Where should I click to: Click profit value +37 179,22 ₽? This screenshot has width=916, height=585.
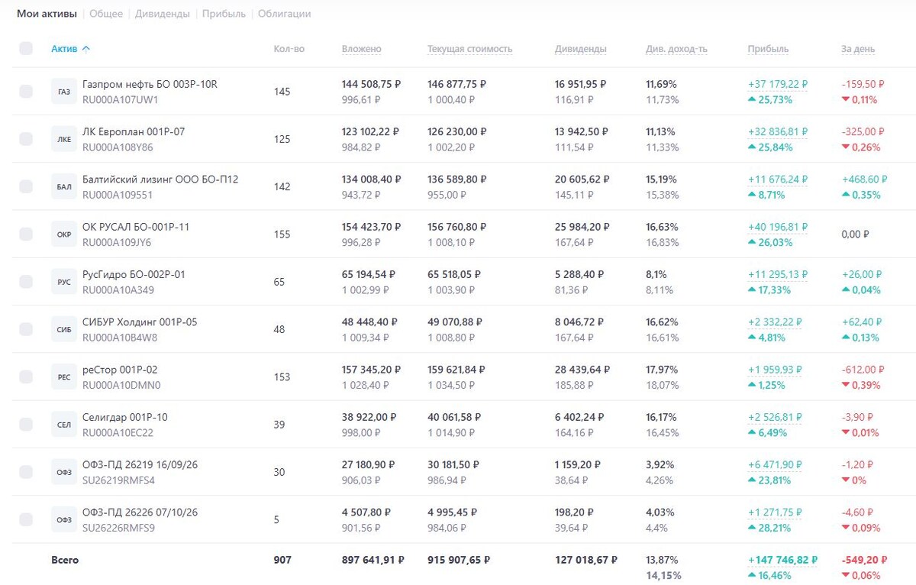tap(778, 84)
